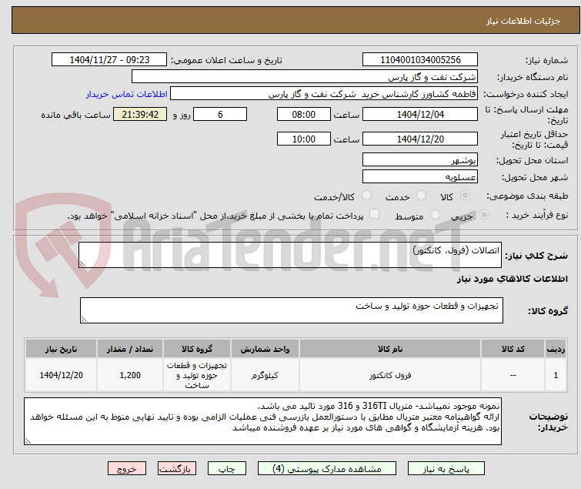This screenshot has height=489, width=581.
Task: Click the فرول کانکتور item name cell
Action: point(390,375)
